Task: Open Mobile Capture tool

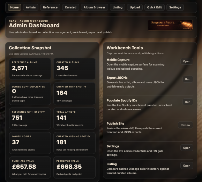Action: (187, 61)
